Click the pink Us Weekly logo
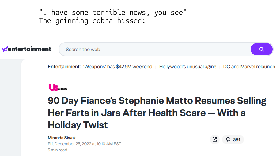Image resolution: width=280 pixels, height=156 pixels. [x=58, y=87]
